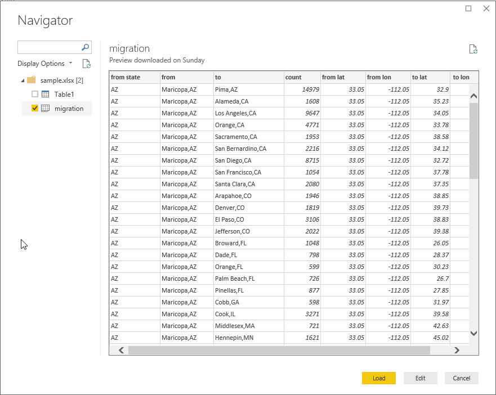The width and height of the screenshot is (496, 395).
Task: Click the refresh icon beside Display Options
Action: tap(86, 64)
